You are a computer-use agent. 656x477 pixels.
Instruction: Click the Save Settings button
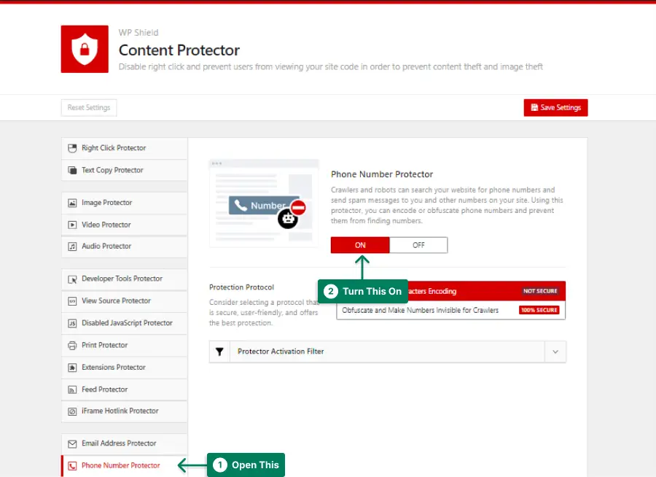pyautogui.click(x=555, y=108)
